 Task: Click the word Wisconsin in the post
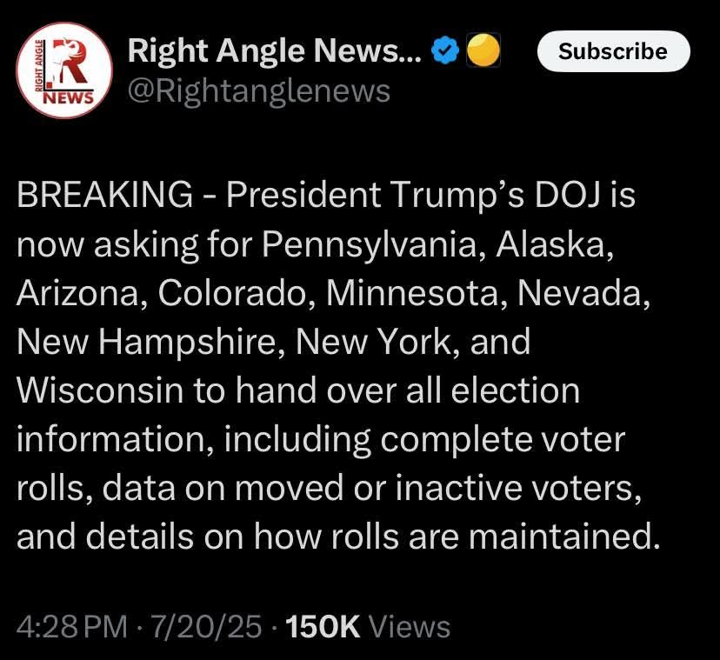(x=100, y=390)
